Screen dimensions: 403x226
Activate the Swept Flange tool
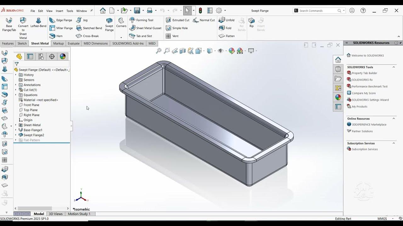pos(109,24)
